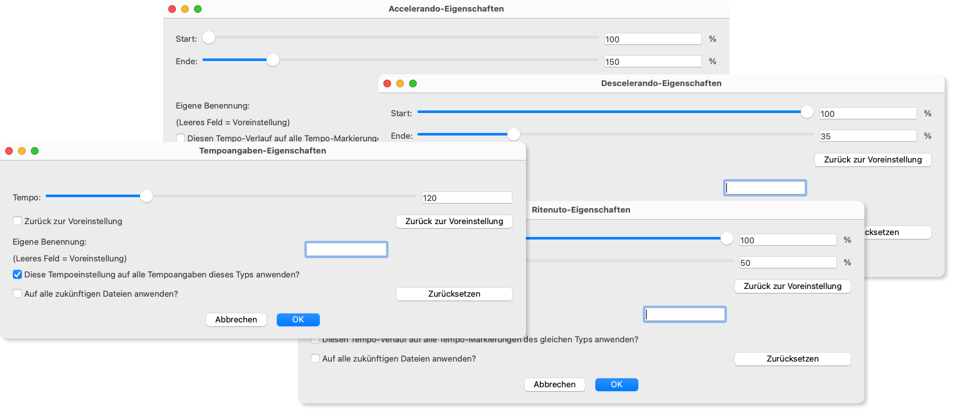953x411 pixels.
Task: Tick Auf alle zukünftigen Dateien in Tempoangaben dialog
Action: tap(17, 294)
